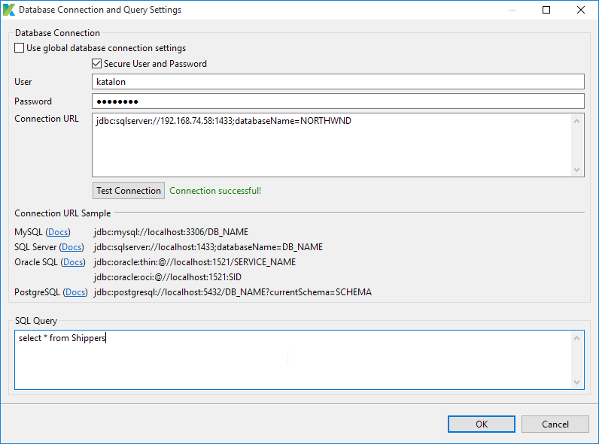
Task: Select the PostgreSQL sample URL text
Action: click(233, 292)
